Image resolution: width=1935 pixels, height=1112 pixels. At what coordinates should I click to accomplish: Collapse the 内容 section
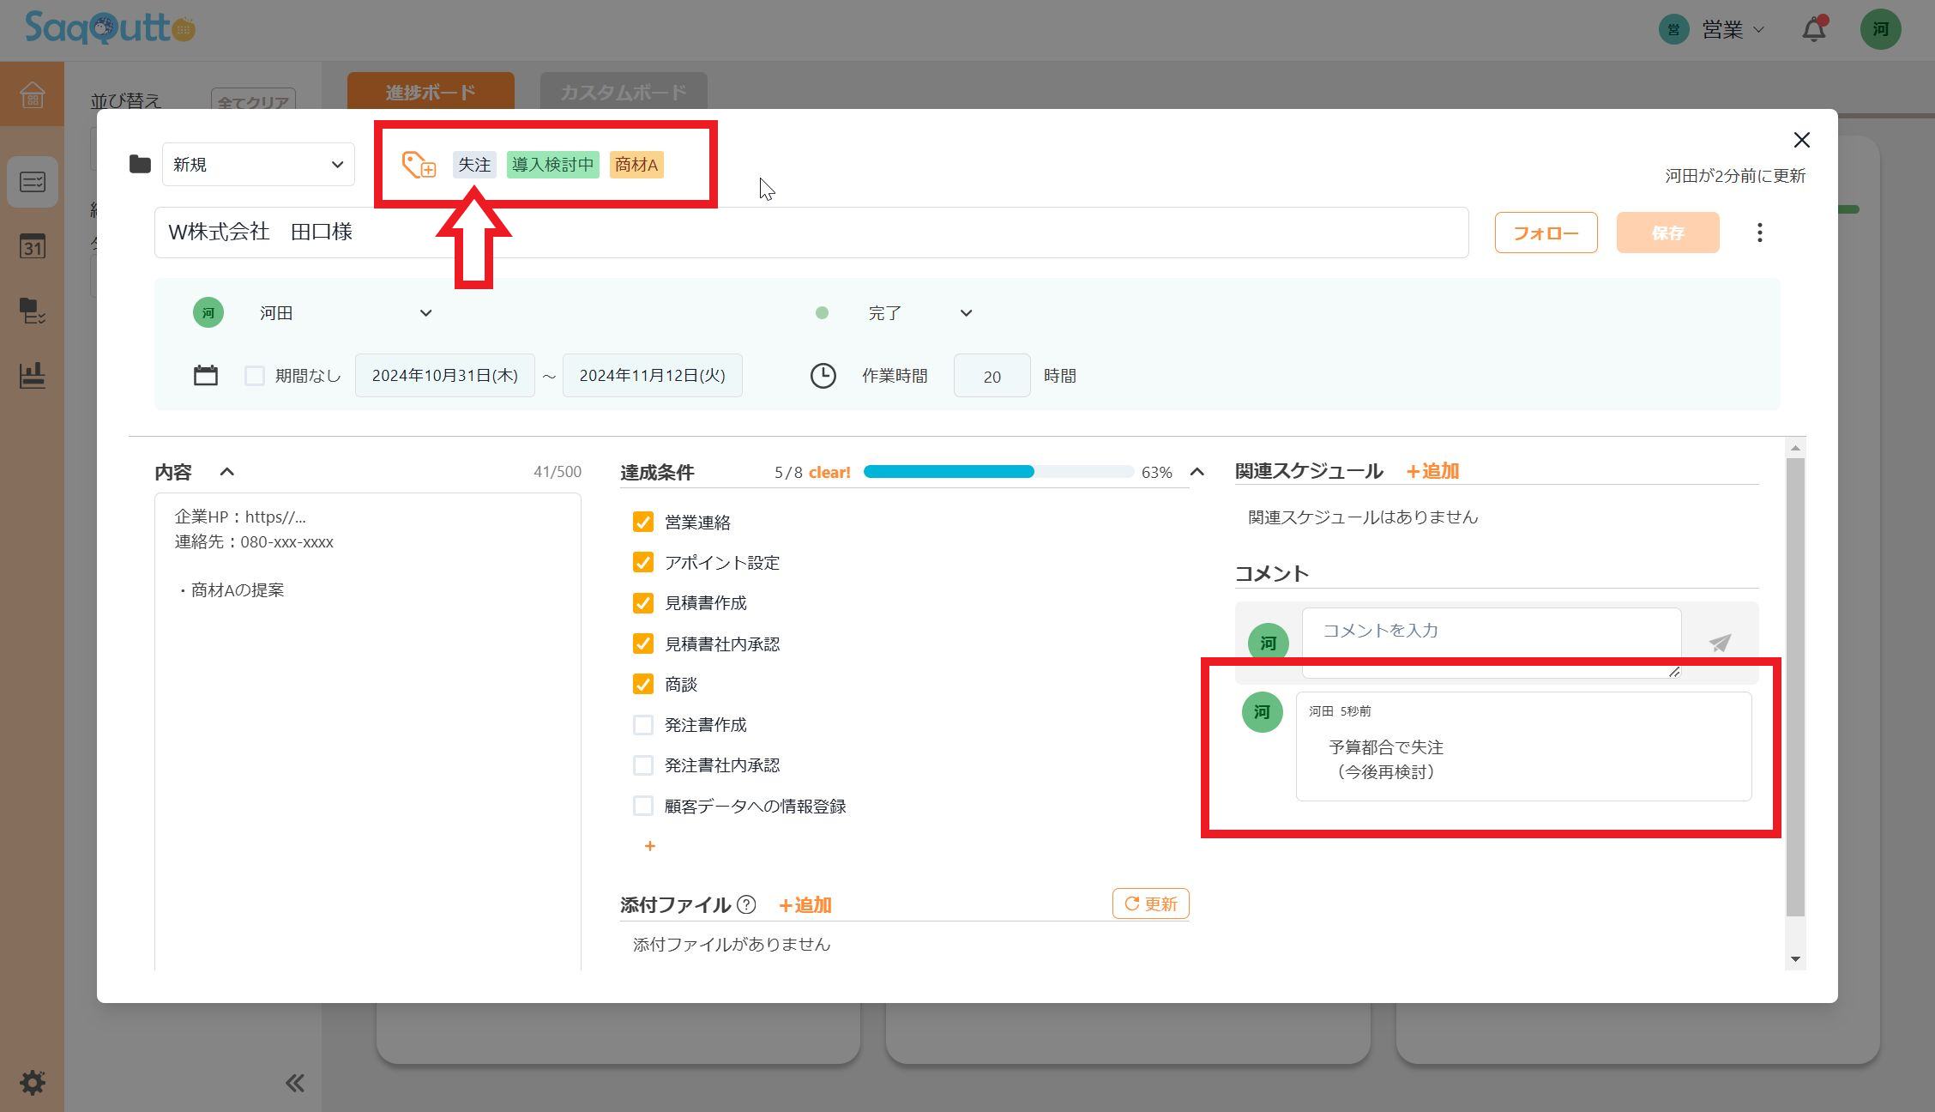(227, 472)
